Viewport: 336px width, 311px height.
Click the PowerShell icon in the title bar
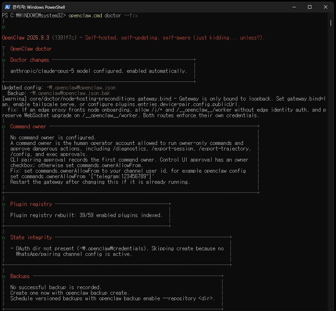[8, 7]
